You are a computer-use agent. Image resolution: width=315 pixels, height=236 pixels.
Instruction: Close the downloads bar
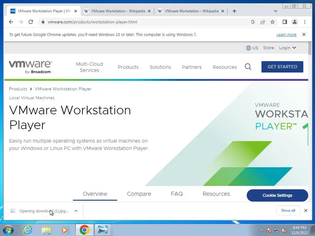click(305, 210)
